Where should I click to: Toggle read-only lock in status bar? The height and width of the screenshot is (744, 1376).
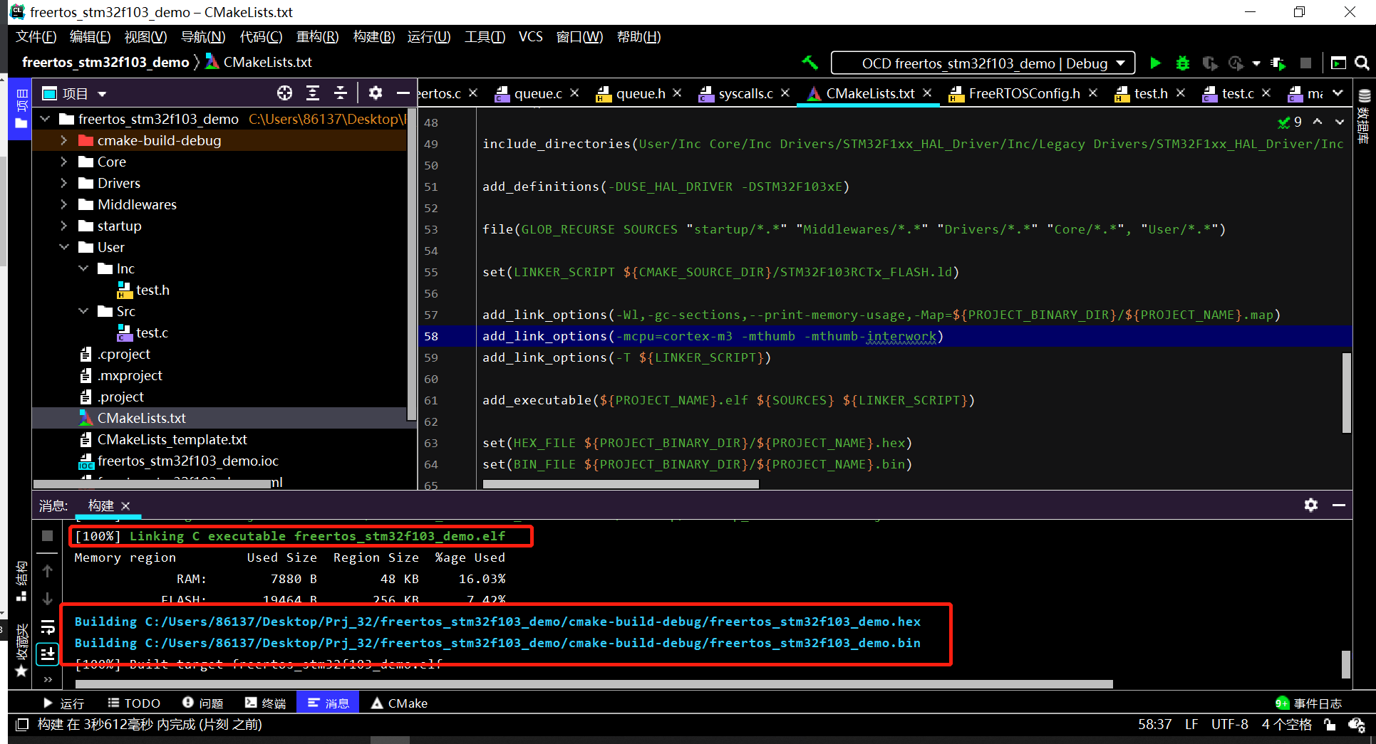point(1330,725)
